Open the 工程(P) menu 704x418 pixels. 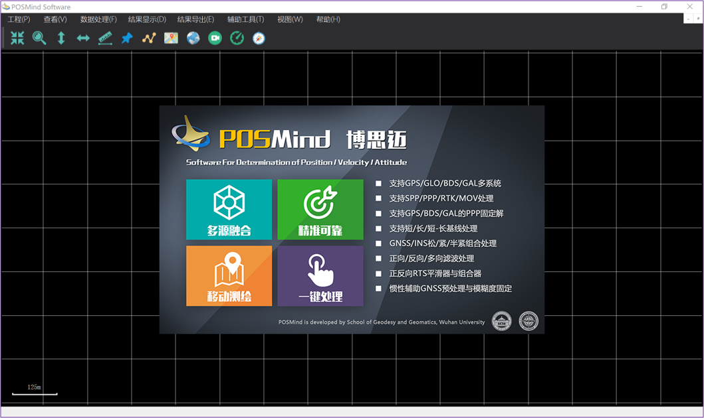(x=19, y=19)
